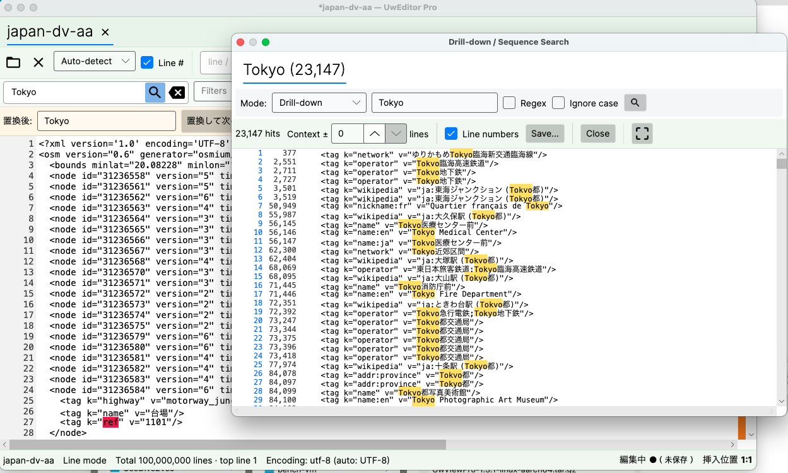Click the Filters input field
The image size is (788, 473).
point(213,91)
